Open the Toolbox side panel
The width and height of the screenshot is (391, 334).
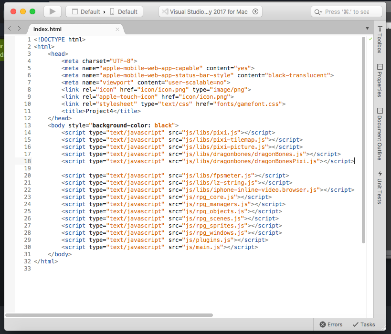coord(380,40)
